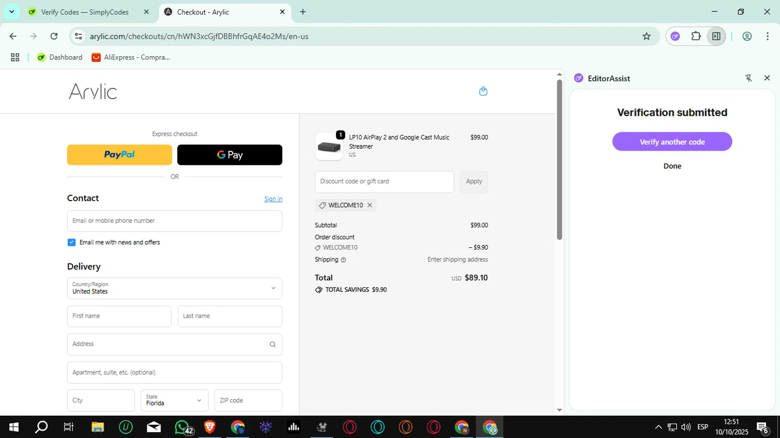The image size is (780, 438).
Task: Open File Explorer from the taskbar
Action: click(x=98, y=427)
